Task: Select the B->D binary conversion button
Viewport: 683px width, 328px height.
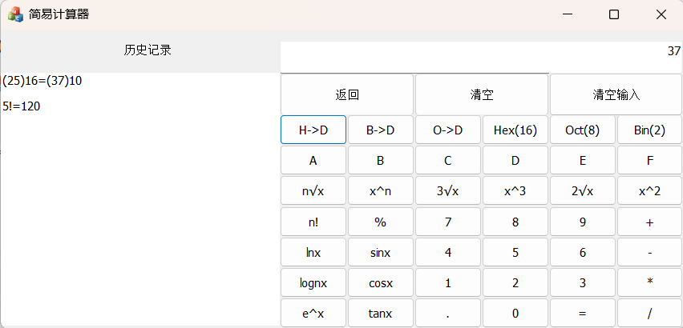Action: 381,130
